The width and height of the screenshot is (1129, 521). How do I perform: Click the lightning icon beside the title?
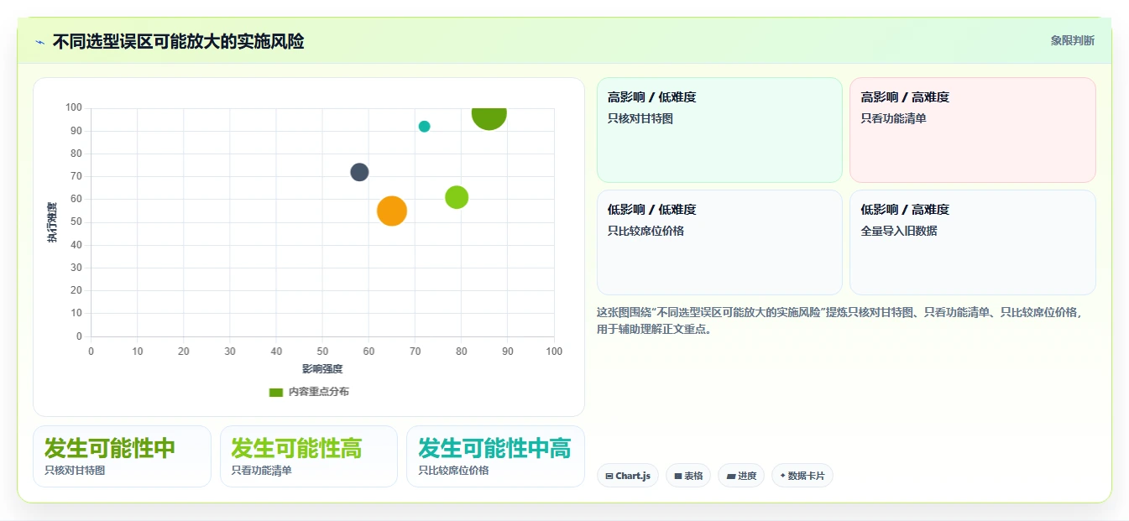tap(39, 42)
